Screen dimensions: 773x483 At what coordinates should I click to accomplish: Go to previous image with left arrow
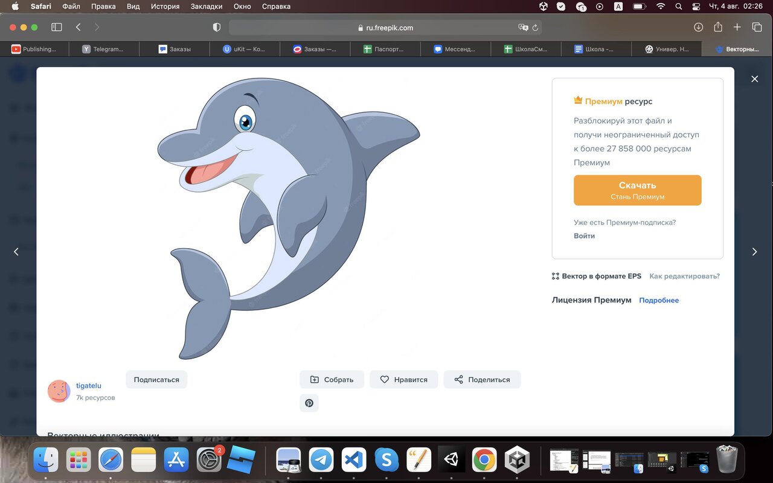coord(16,252)
